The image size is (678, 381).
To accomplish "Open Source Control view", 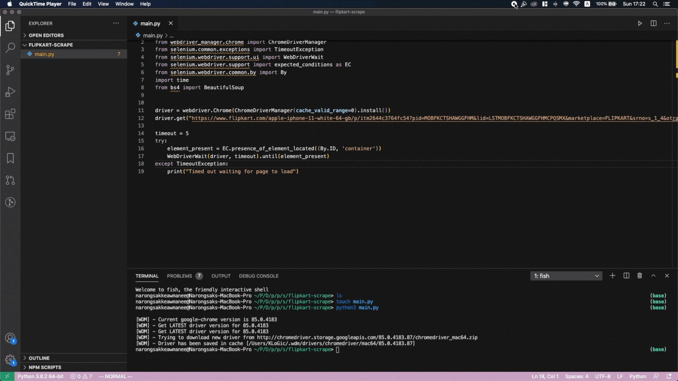I will pyautogui.click(x=10, y=70).
